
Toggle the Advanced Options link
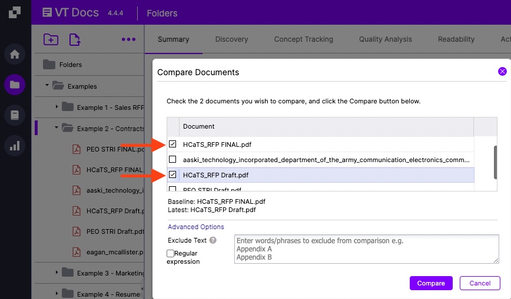[x=195, y=227]
